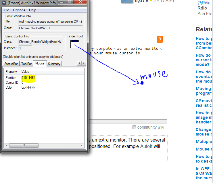Open the @Rdio link
The height and width of the screenshot is (183, 213).
pos(204,3)
